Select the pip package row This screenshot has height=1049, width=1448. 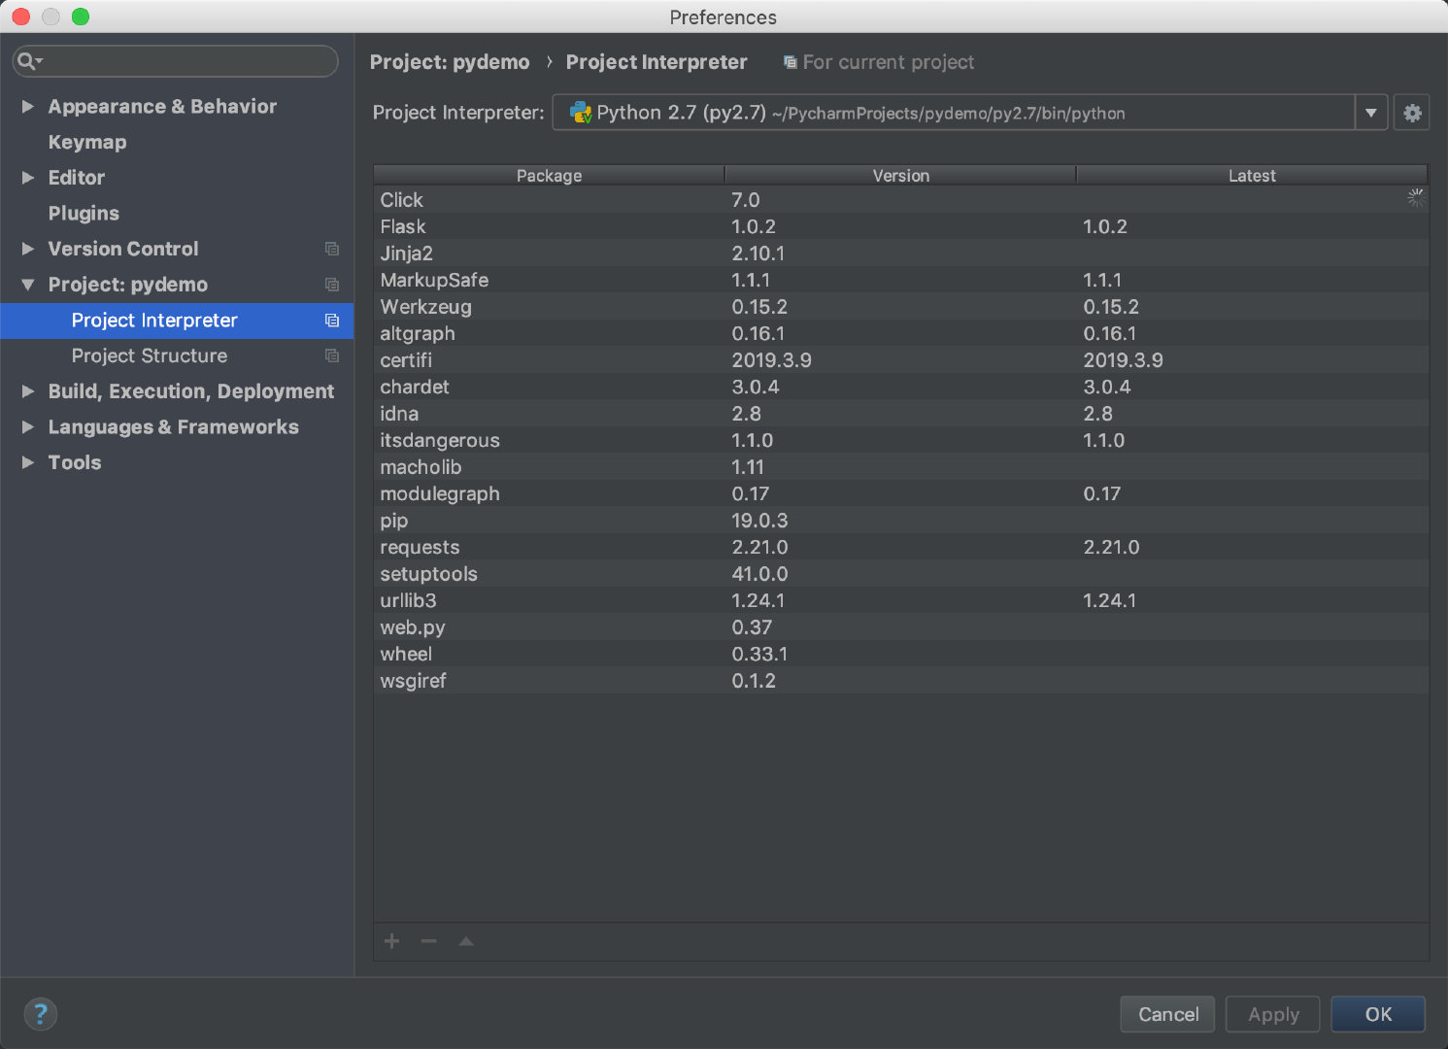tap(901, 521)
